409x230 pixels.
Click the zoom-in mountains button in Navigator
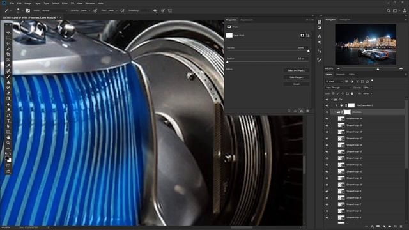pos(401,68)
